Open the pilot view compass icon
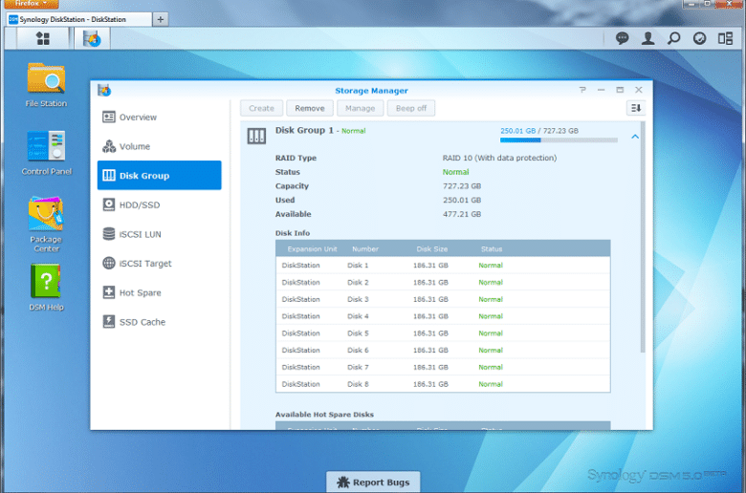The width and height of the screenshot is (746, 493). [699, 38]
